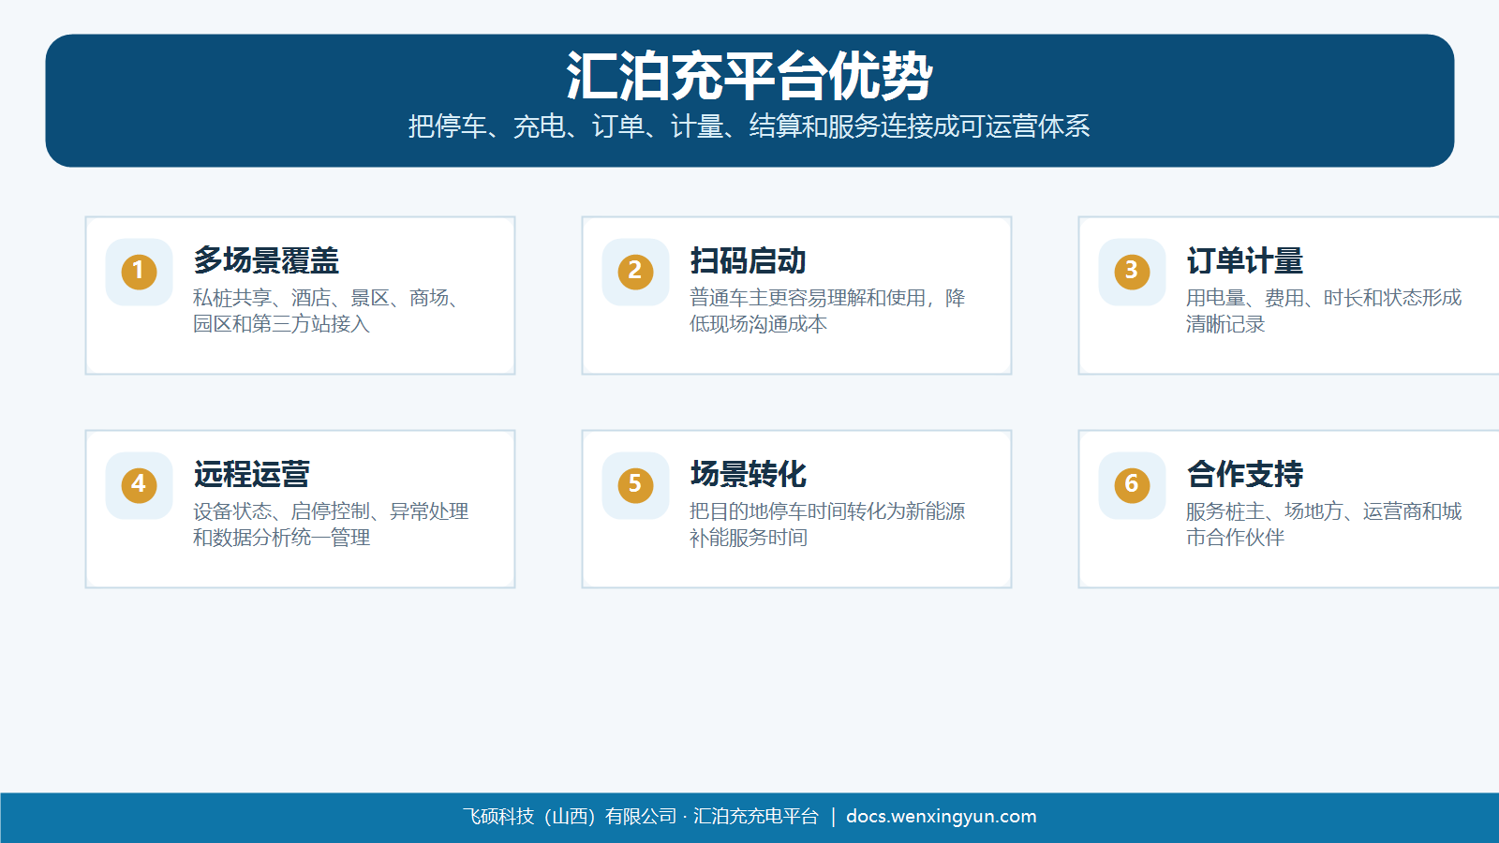Click description starting 服务桩主、场地方
This screenshot has width=1499, height=843.
(1324, 525)
